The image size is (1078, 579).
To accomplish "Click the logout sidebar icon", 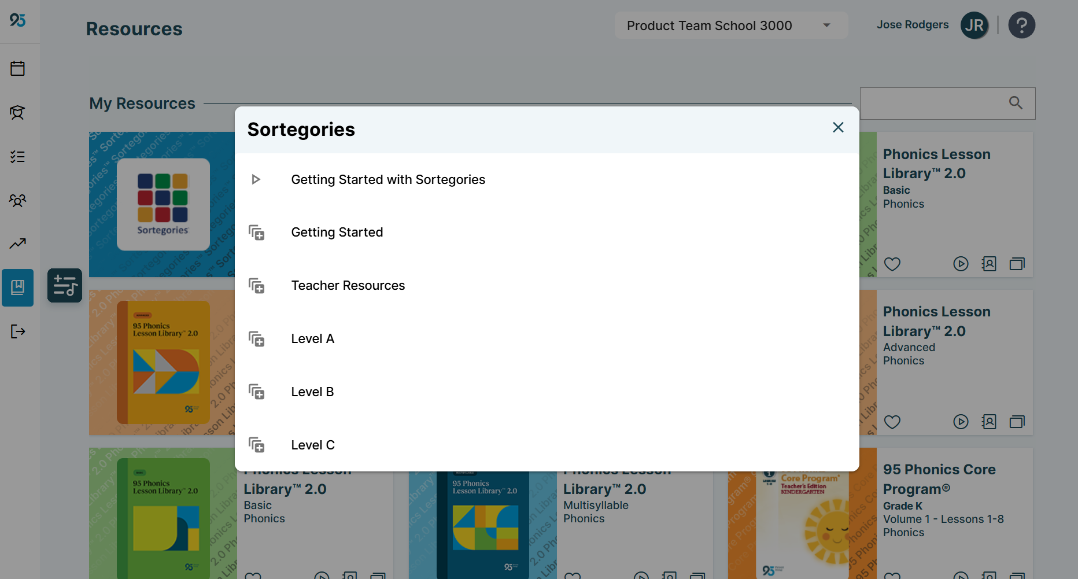I will pos(17,331).
